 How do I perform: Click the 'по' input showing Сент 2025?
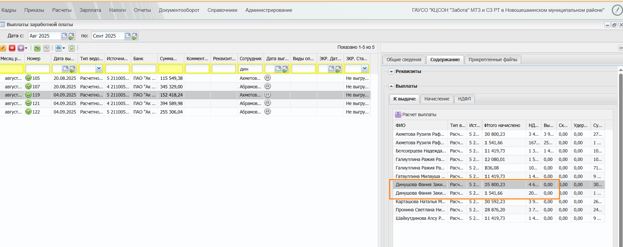(x=108, y=36)
